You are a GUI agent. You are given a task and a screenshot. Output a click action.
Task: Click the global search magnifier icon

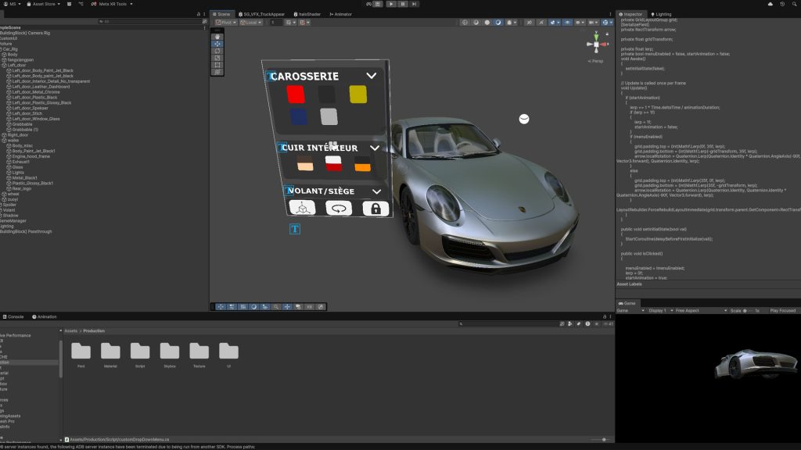pos(795,4)
